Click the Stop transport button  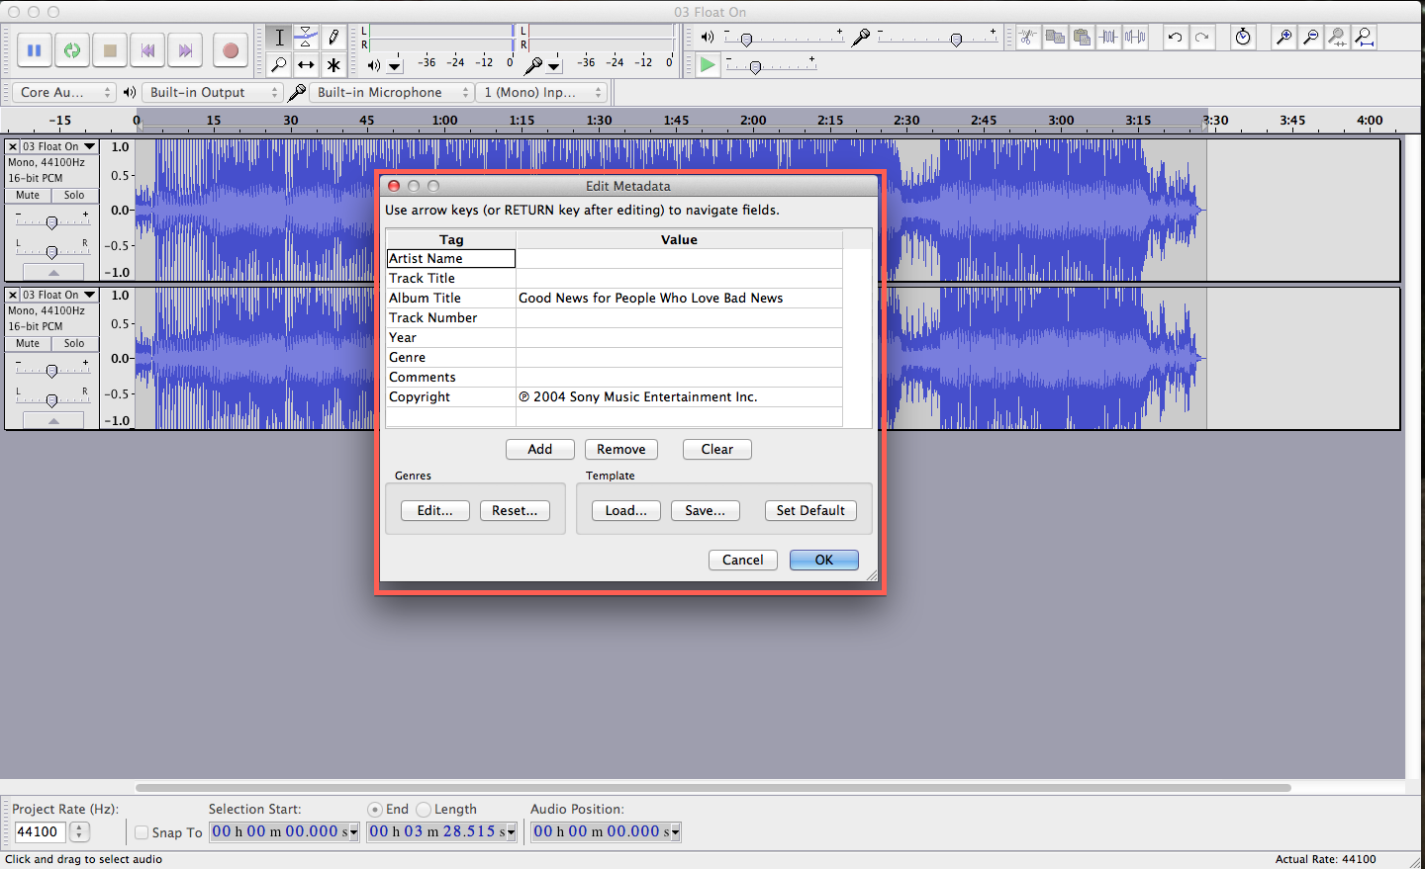pos(110,50)
